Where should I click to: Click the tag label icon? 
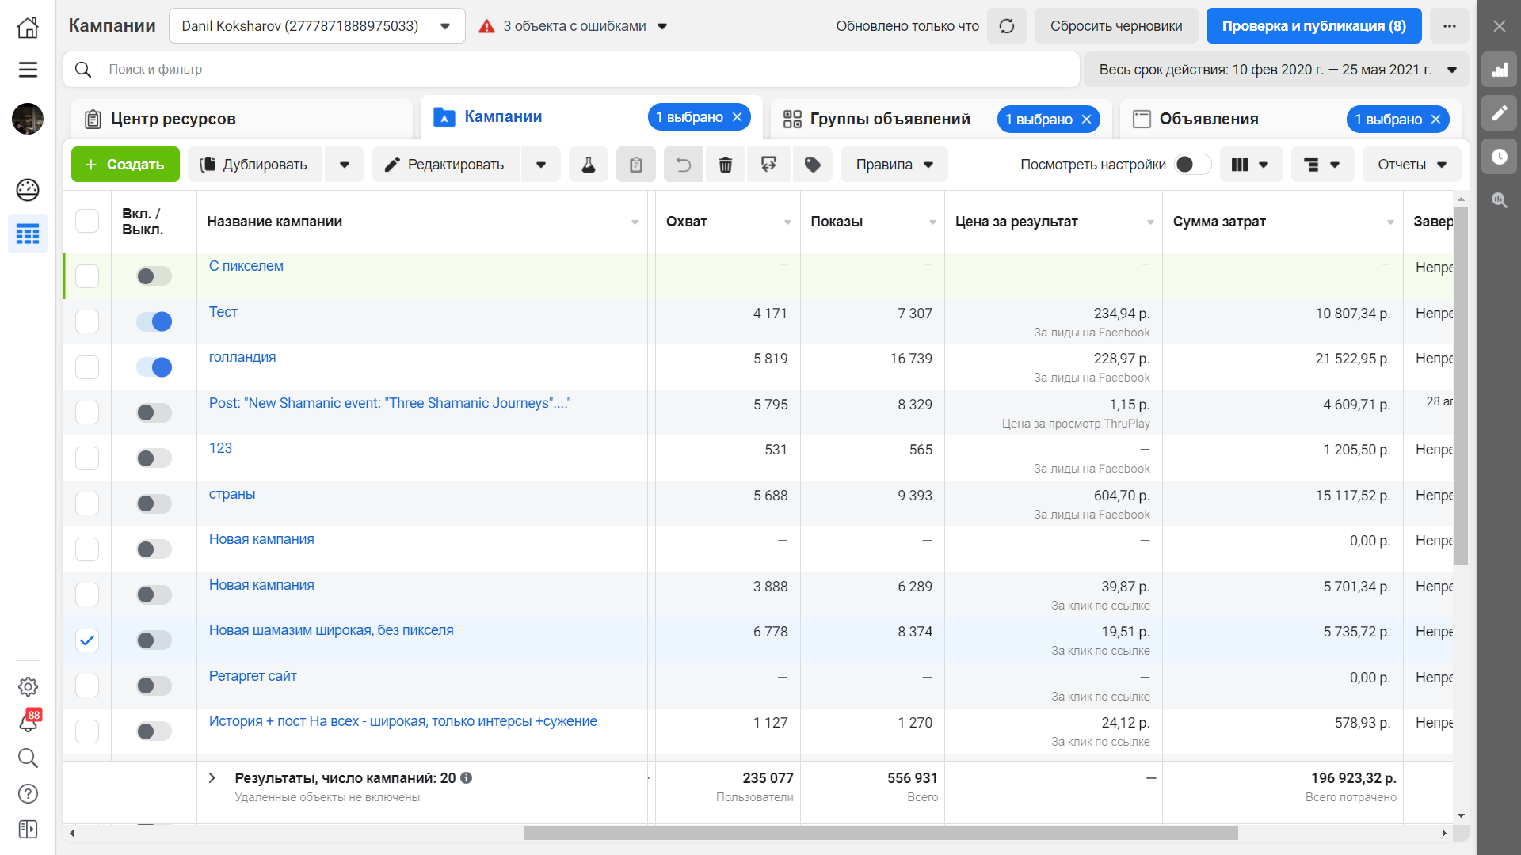pos(812,165)
